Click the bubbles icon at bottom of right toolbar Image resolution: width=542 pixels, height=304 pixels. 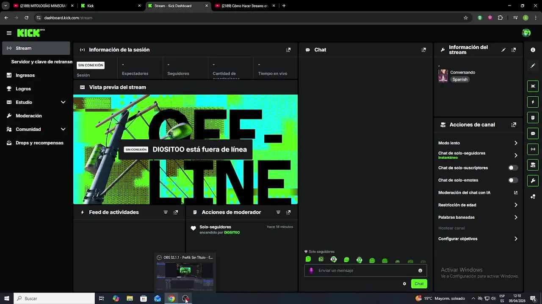(x=533, y=196)
